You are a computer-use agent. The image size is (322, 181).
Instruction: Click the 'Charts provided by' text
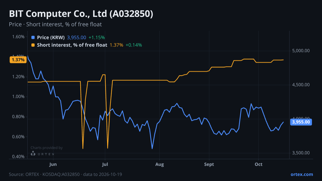(47, 148)
